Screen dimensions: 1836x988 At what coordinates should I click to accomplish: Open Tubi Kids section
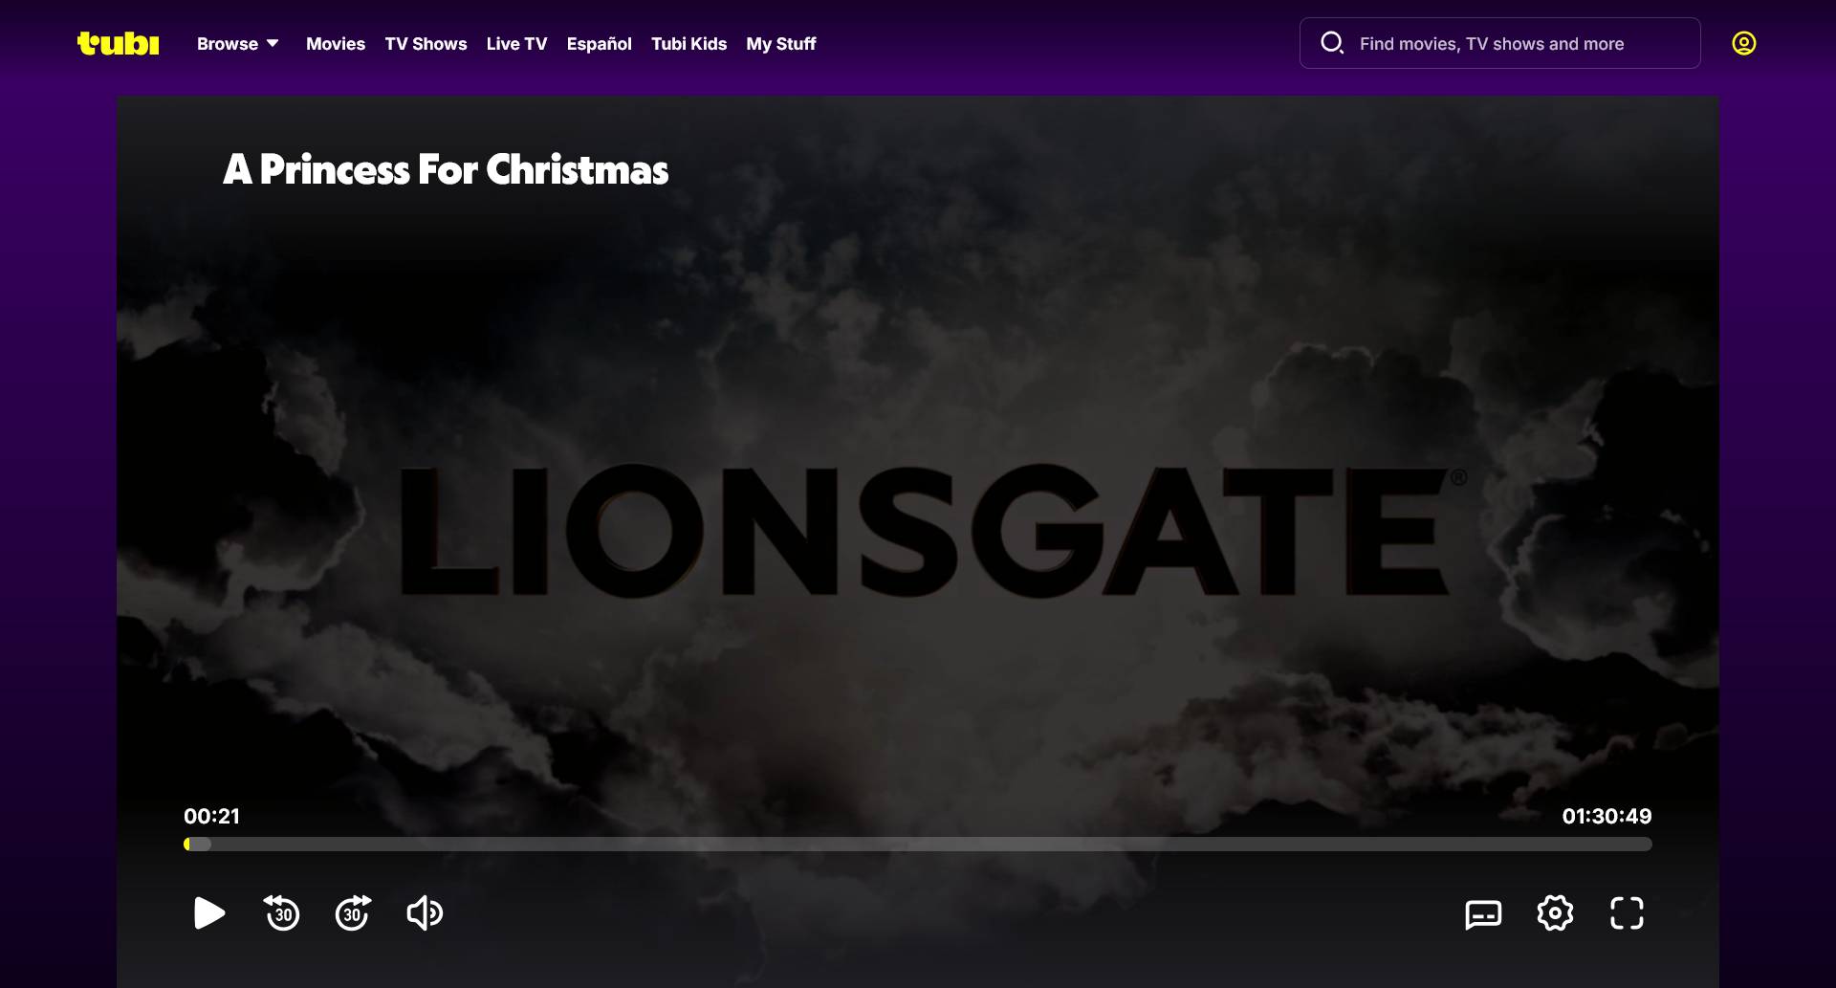pos(688,44)
